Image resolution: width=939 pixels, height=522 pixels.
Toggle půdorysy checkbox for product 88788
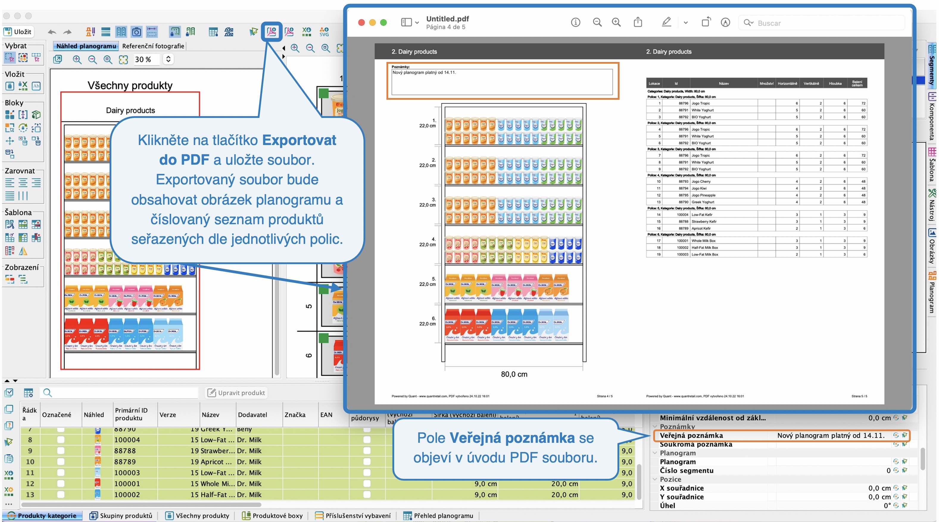367,451
